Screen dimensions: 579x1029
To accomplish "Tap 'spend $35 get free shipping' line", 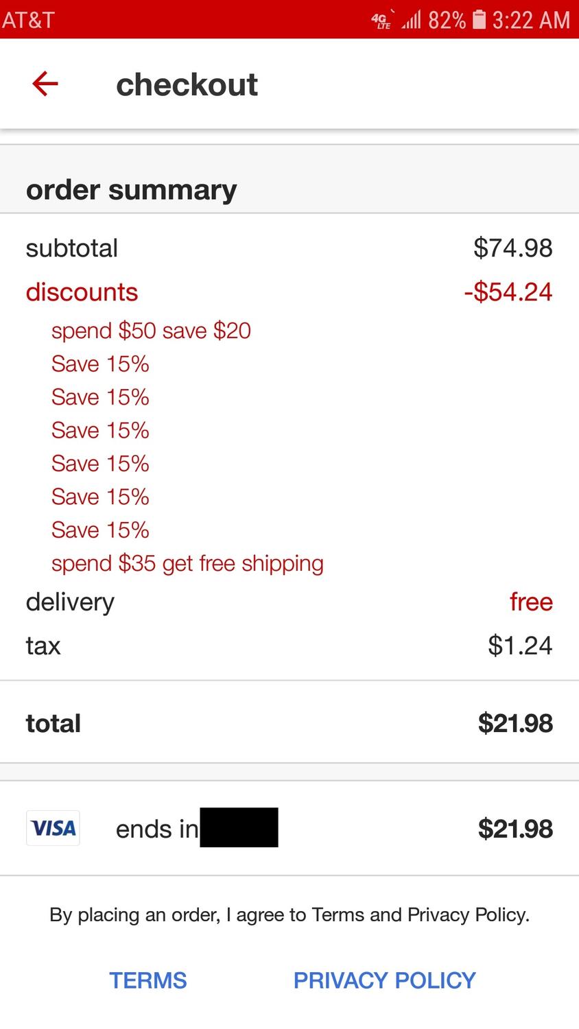I will [187, 563].
